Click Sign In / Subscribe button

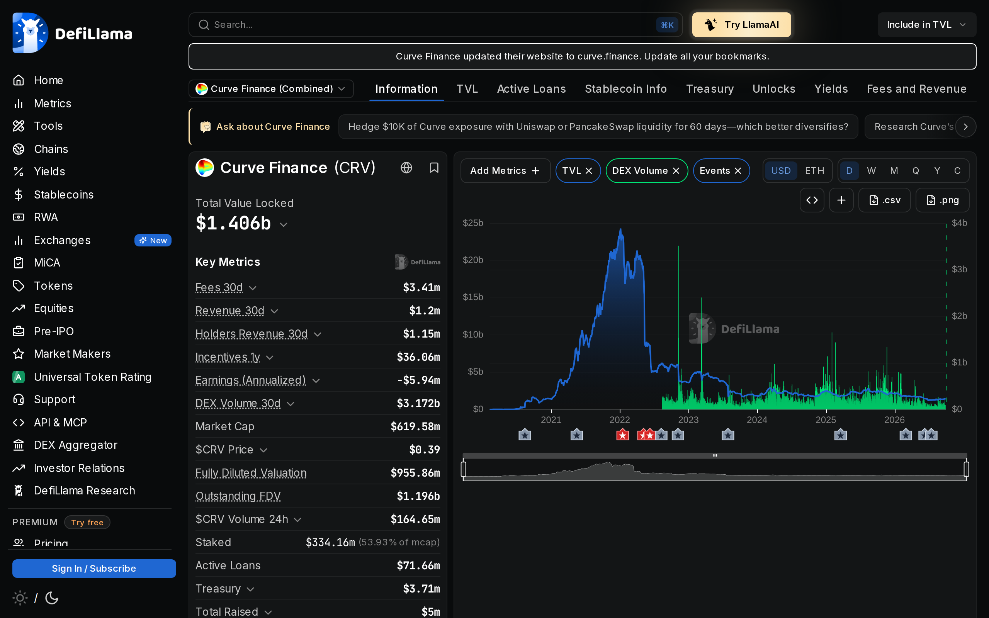click(x=94, y=569)
